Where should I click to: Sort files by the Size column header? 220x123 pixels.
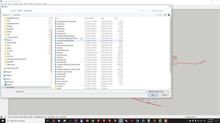pyautogui.click(x=116, y=18)
